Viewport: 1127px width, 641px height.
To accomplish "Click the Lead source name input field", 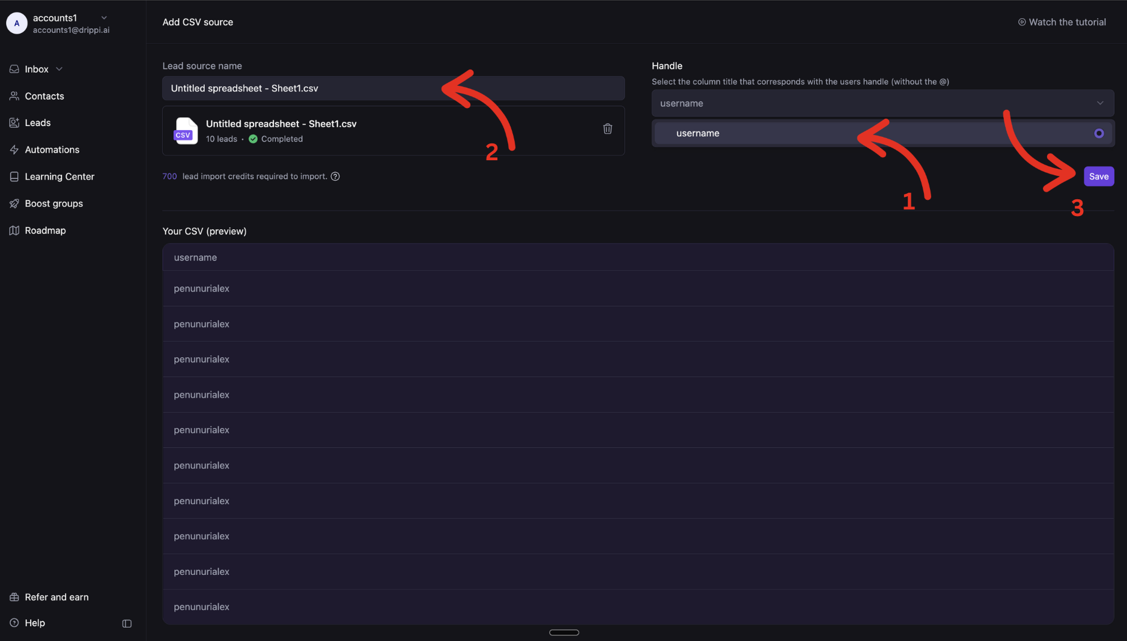I will [393, 88].
